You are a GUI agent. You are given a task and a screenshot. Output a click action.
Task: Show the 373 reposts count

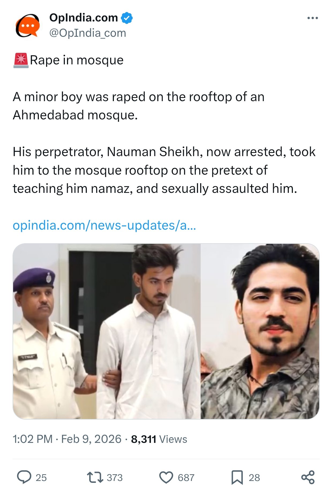click(x=115, y=478)
